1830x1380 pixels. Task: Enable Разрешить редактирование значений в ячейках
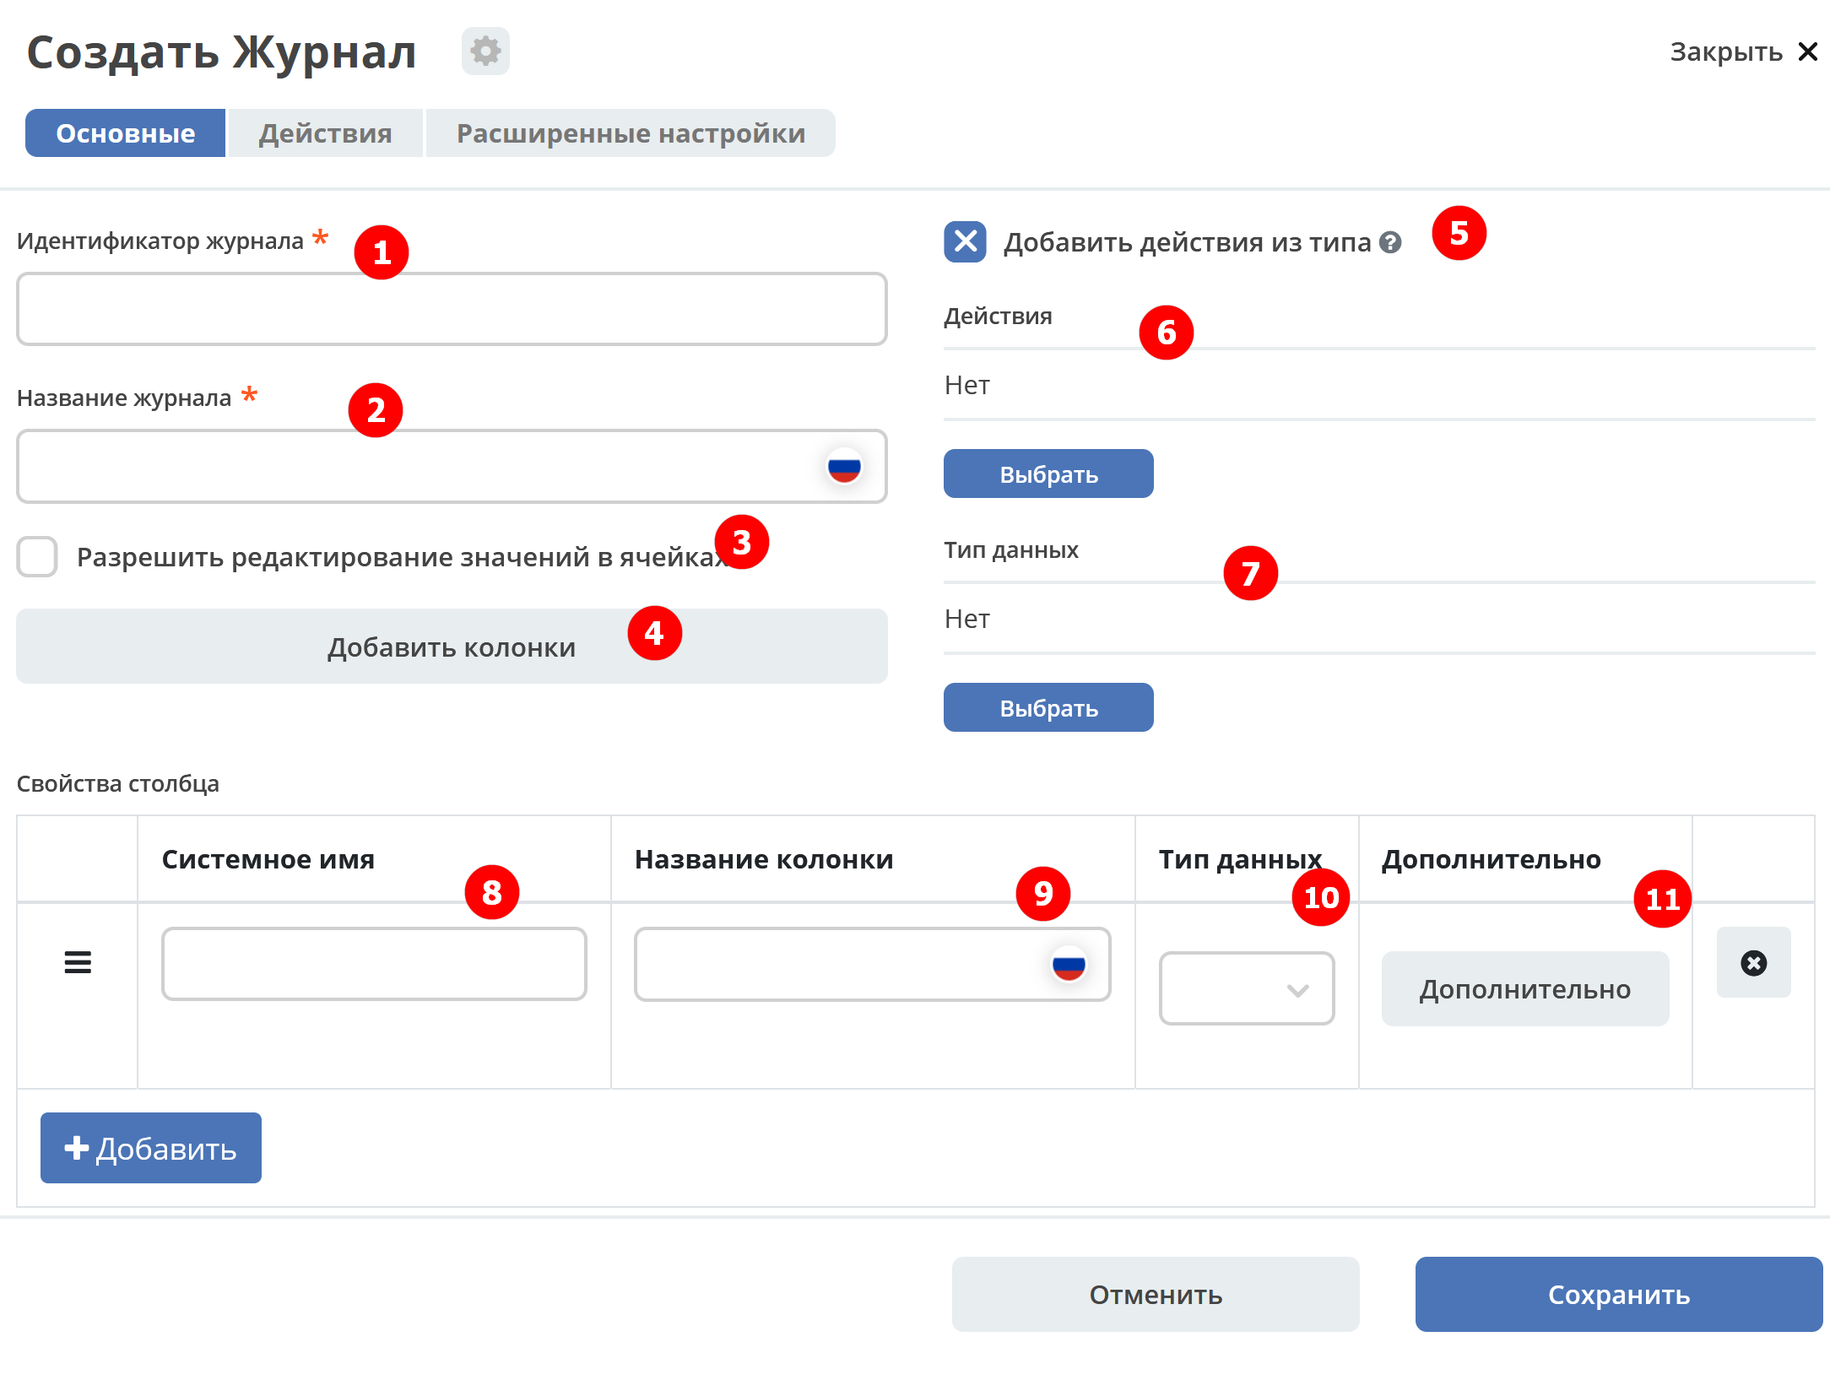coord(37,557)
